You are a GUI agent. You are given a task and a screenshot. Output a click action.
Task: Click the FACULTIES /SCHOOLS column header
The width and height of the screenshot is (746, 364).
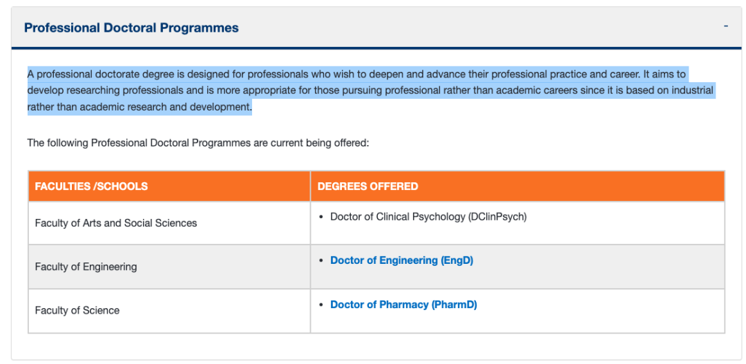point(169,186)
